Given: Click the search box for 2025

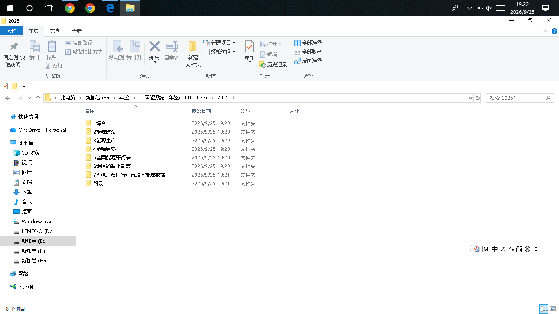Looking at the screenshot, I should (520, 98).
